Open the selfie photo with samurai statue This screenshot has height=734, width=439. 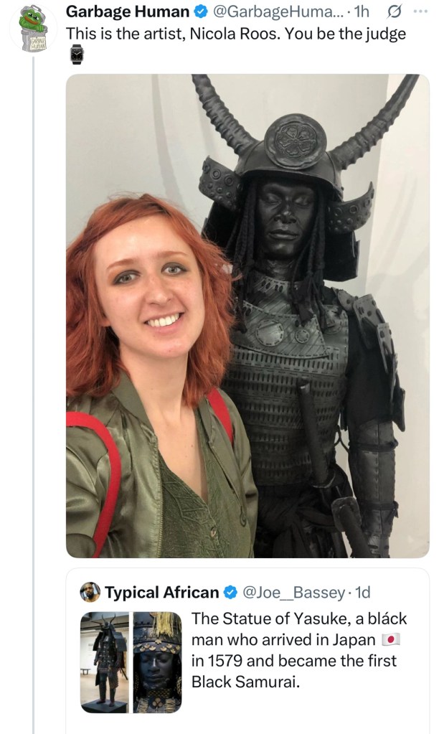coord(247,316)
